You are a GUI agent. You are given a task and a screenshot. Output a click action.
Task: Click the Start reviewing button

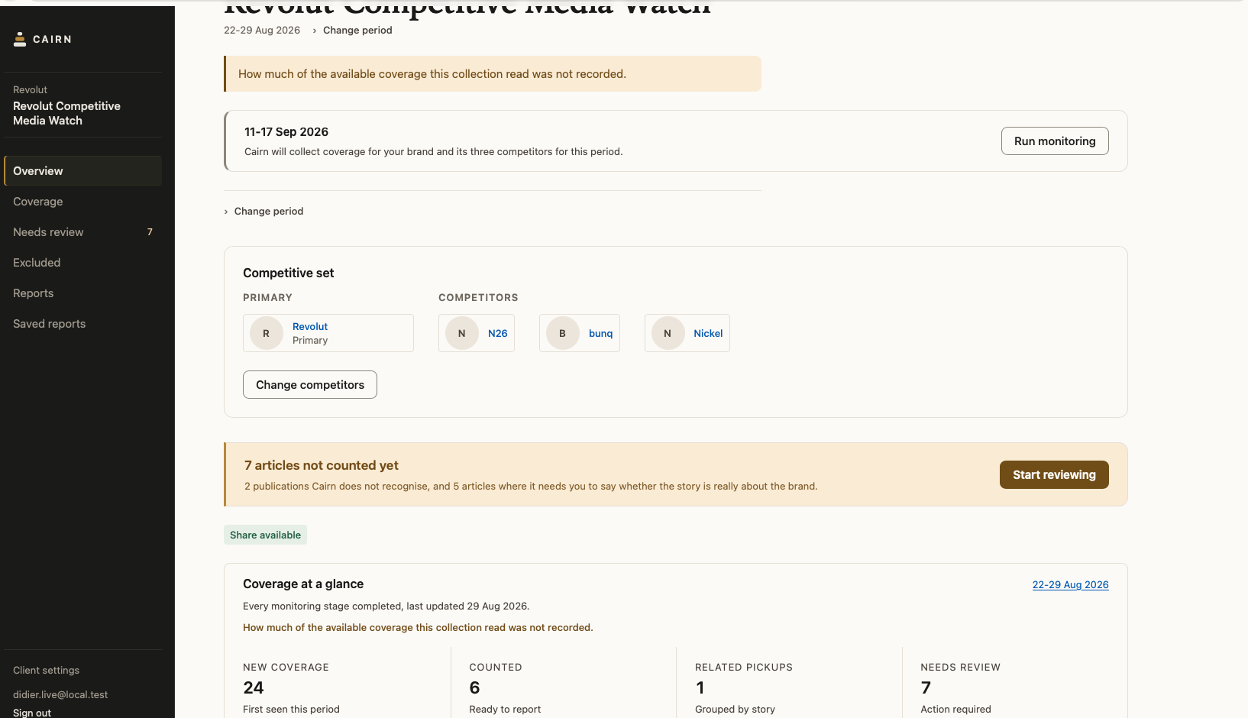click(1054, 475)
